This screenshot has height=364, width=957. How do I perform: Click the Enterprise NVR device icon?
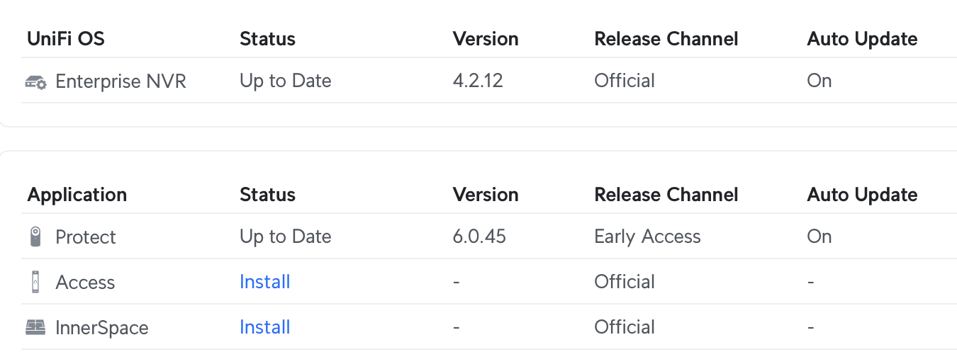pos(35,82)
